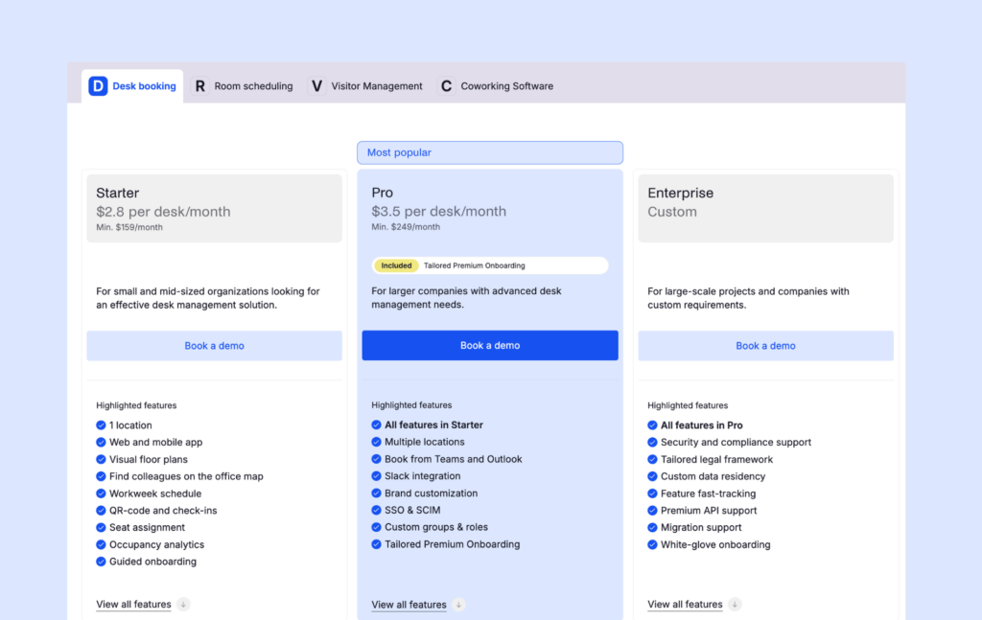The image size is (982, 620).
Task: Click the C Coworking Software icon
Action: (x=446, y=86)
